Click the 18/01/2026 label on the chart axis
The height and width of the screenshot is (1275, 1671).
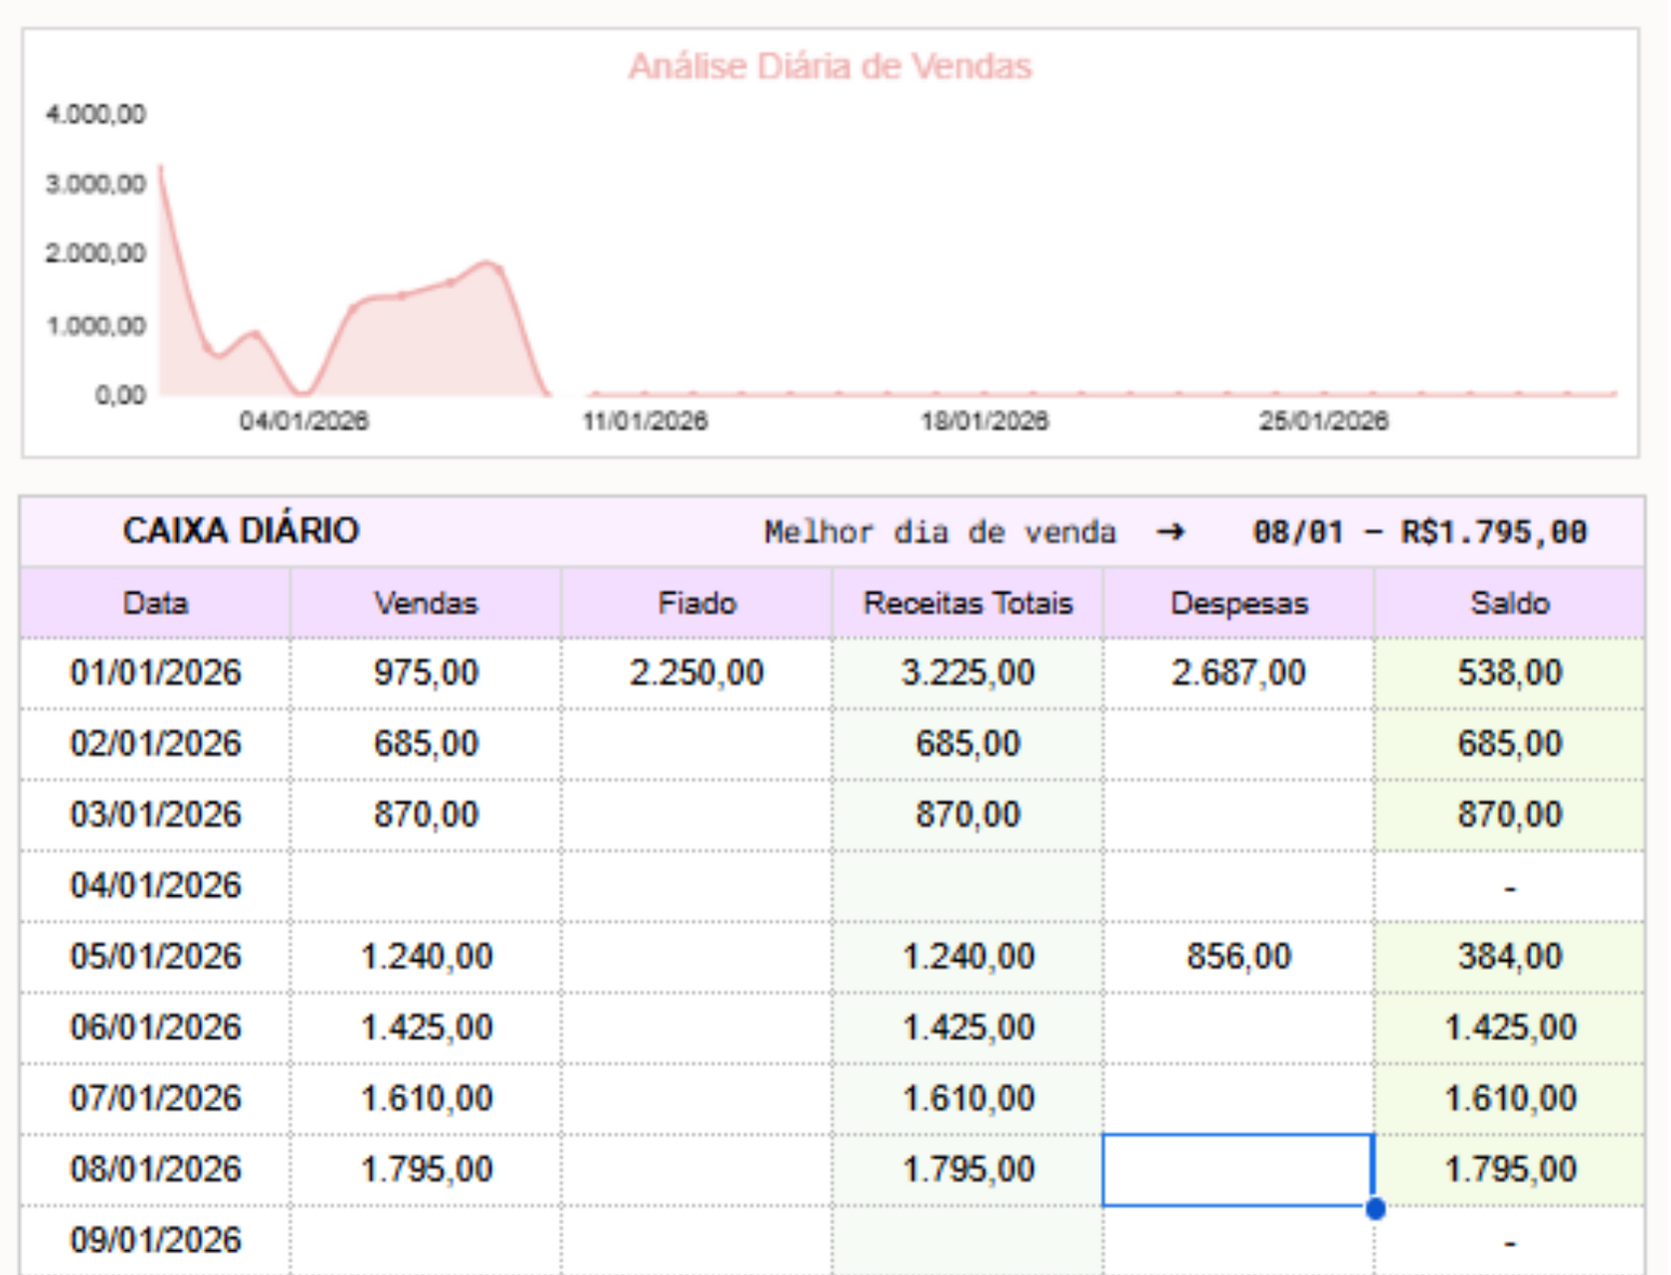point(984,422)
